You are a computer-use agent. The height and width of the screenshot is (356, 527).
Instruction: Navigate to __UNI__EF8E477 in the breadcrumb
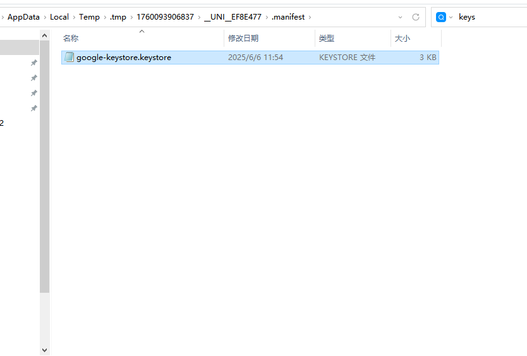(233, 17)
